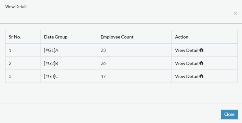Viewport: 242px width, 123px height.
Task: Click employee count value 26
Action: [103, 63]
